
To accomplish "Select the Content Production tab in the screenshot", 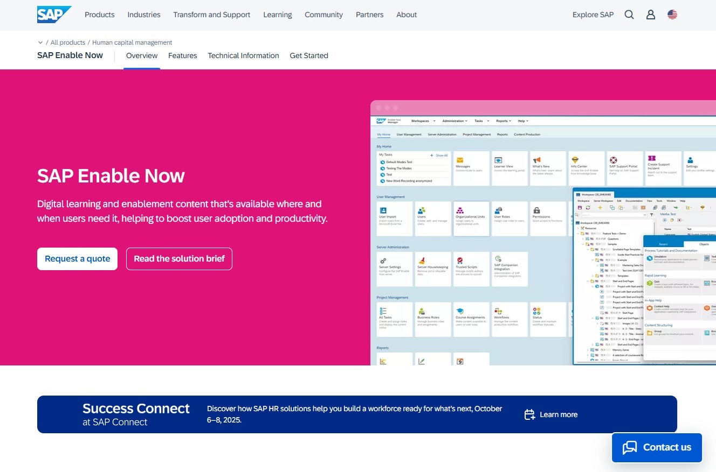I will 527,135.
